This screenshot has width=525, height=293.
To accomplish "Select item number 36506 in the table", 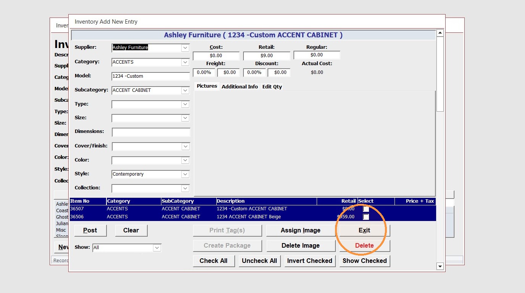I will (x=77, y=217).
